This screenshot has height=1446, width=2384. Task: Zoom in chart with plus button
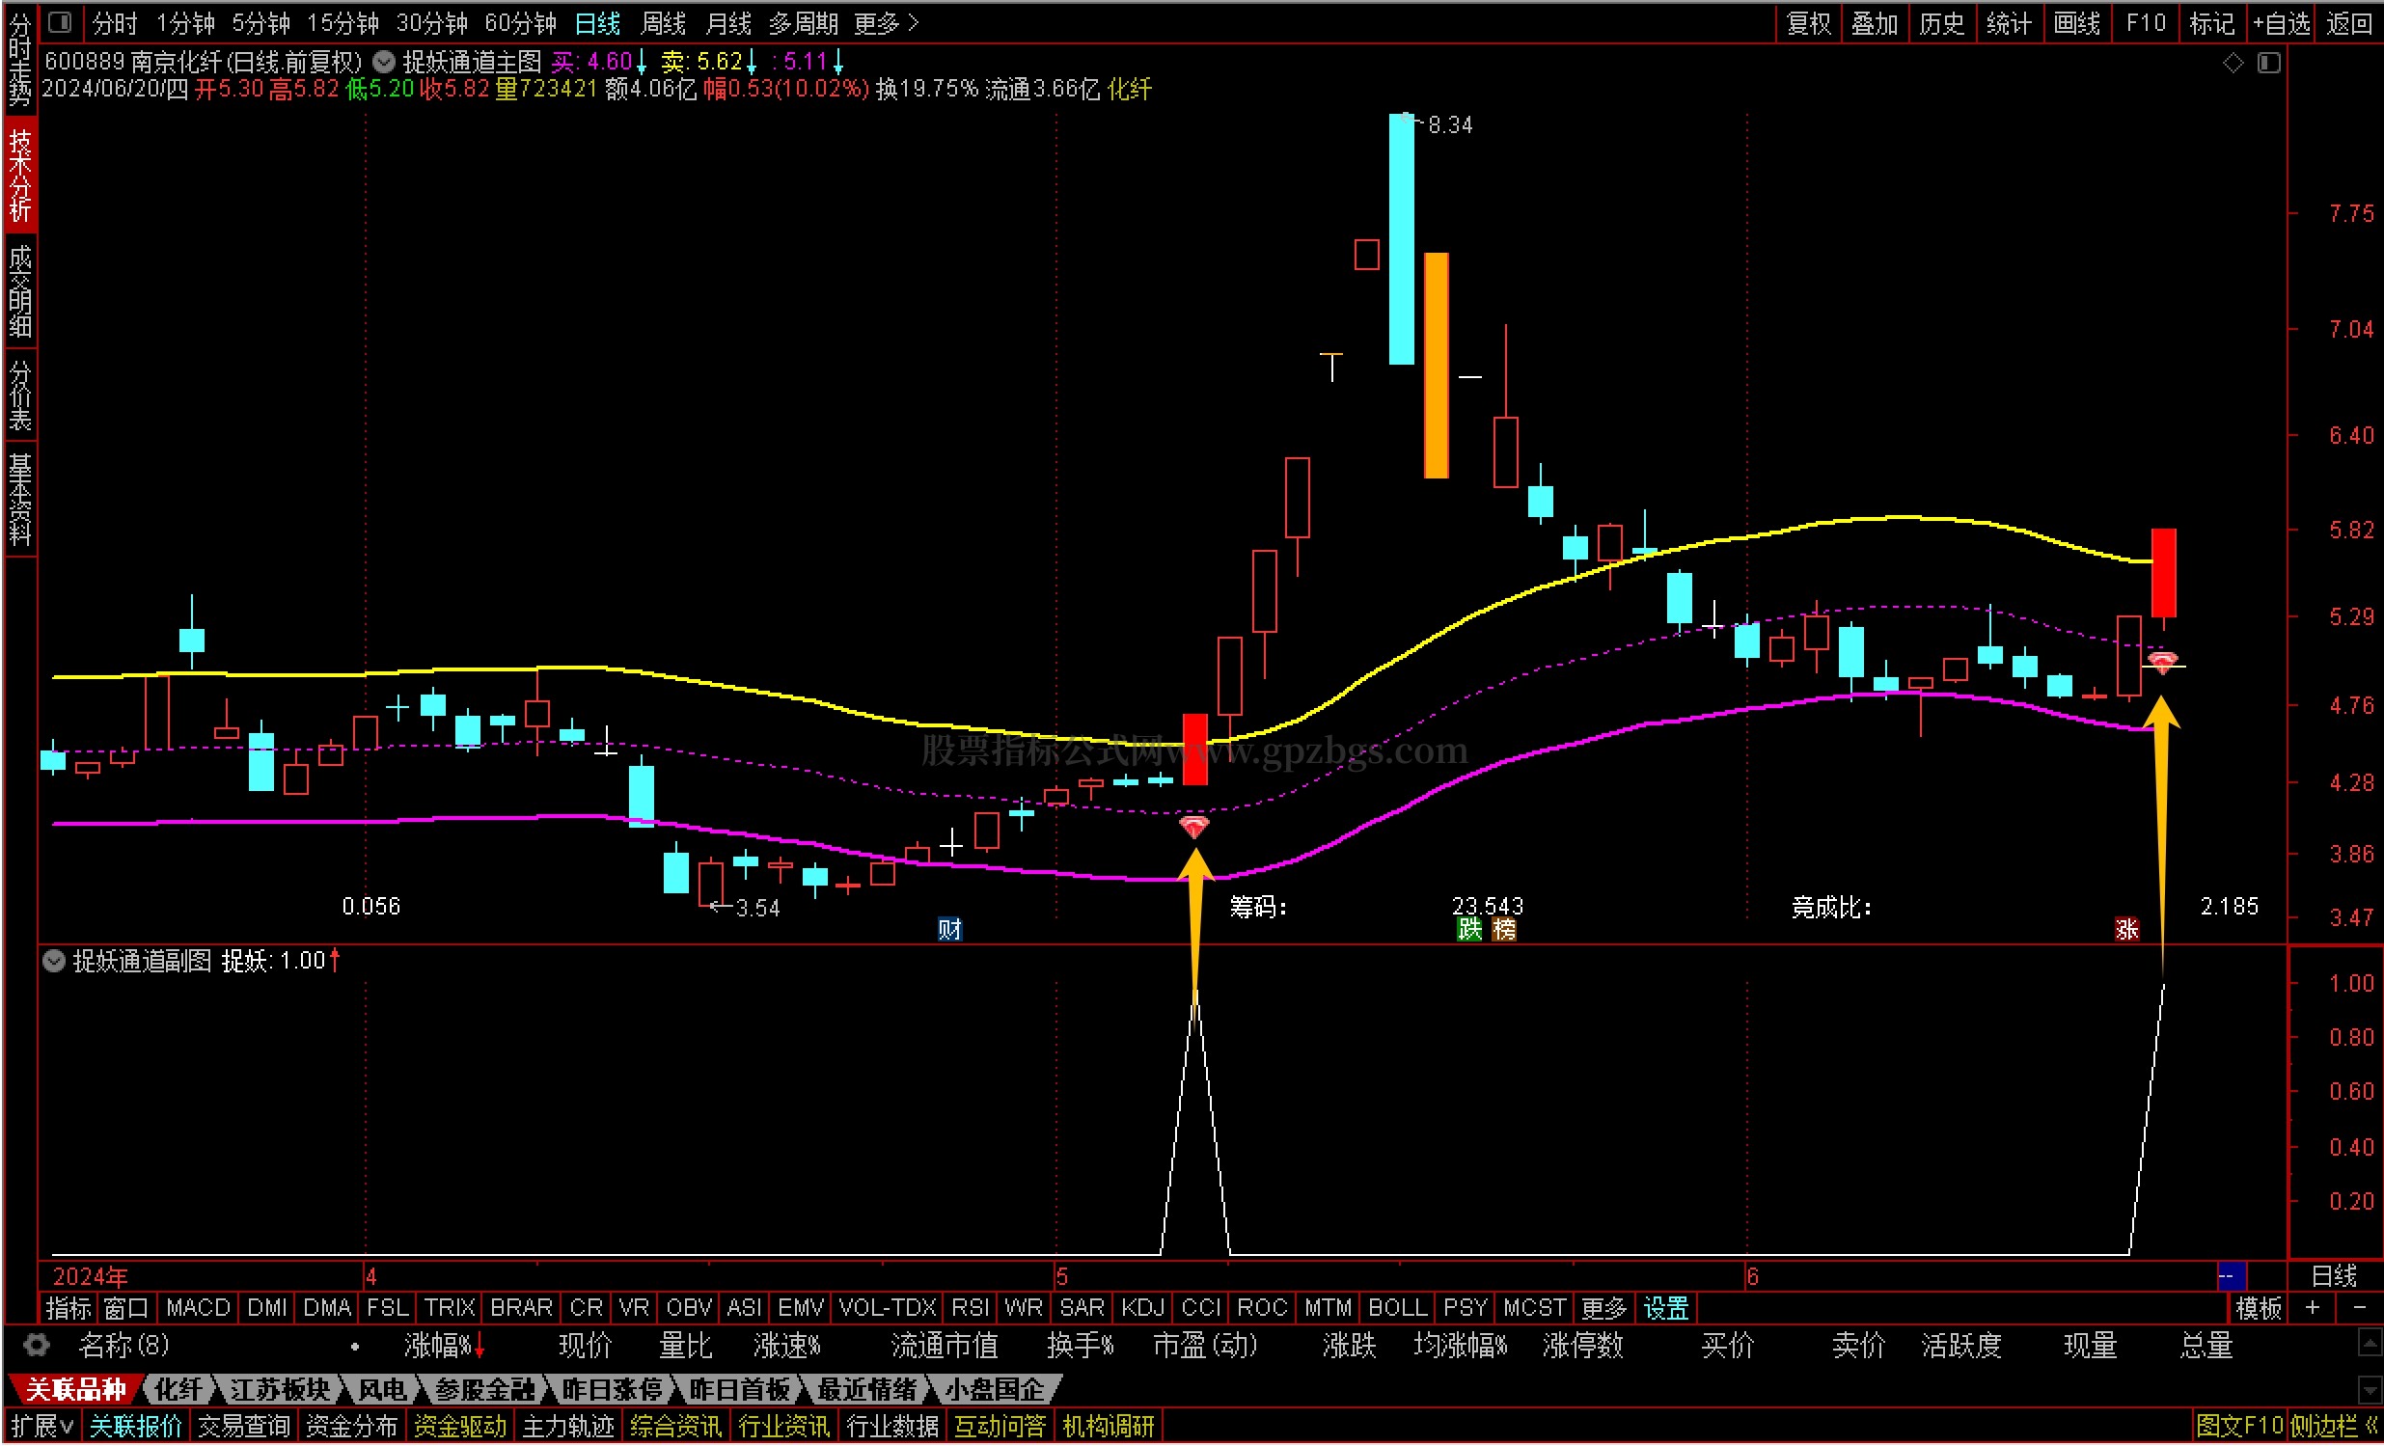point(2313,1308)
